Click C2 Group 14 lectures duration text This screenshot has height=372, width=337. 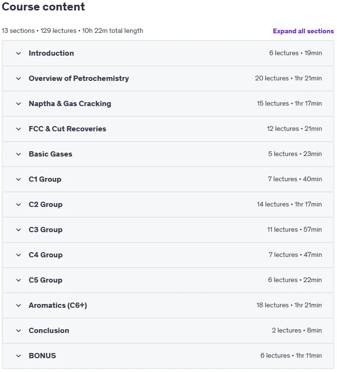point(289,204)
